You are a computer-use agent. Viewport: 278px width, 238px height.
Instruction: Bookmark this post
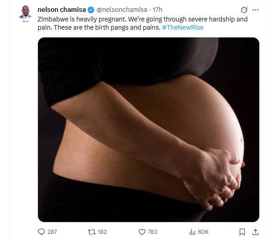242,232
